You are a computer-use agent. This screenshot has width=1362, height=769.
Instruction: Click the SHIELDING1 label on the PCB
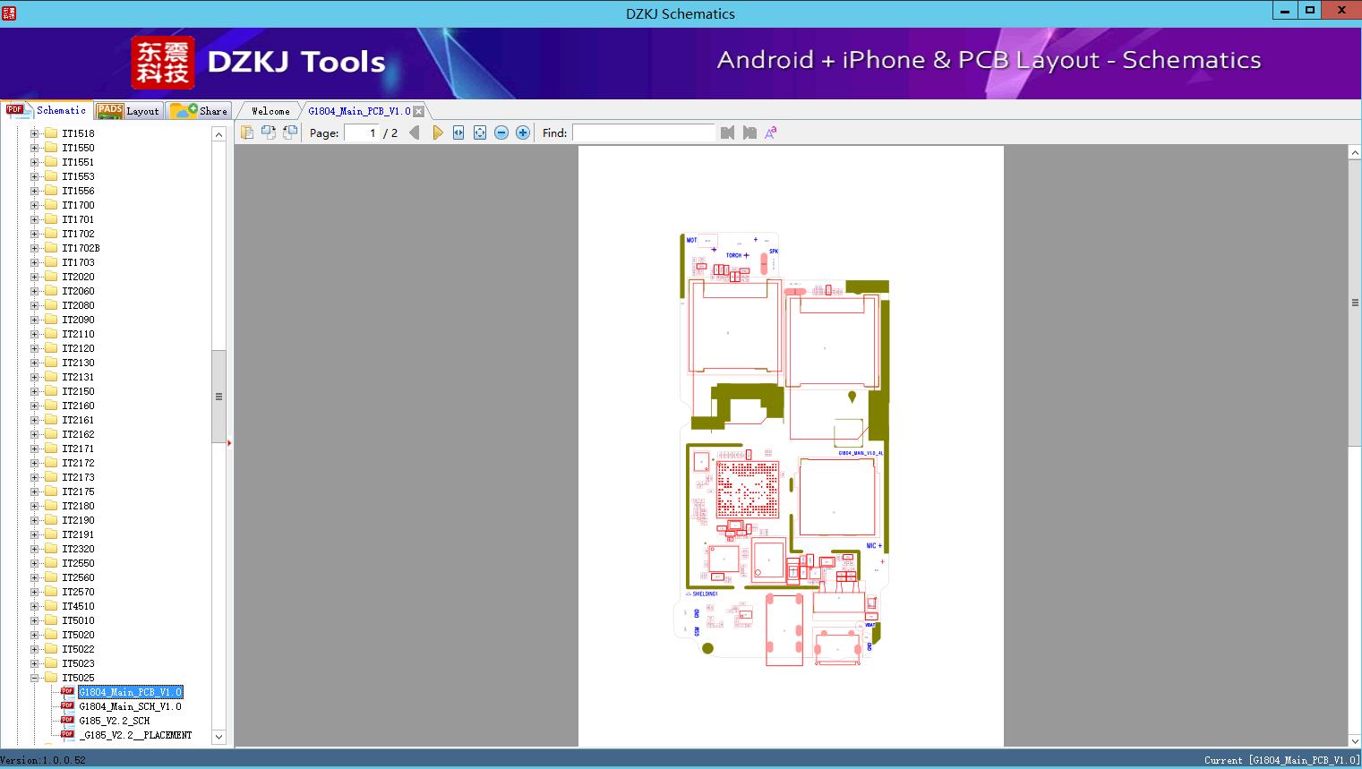[705, 594]
